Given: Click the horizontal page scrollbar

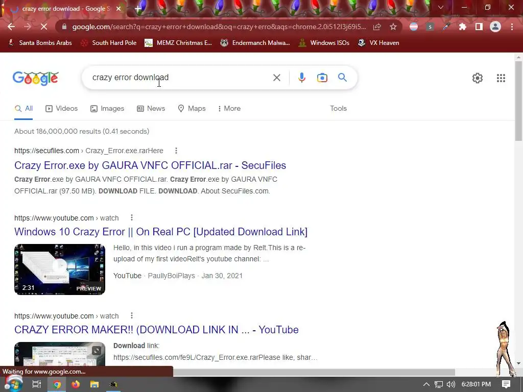Looking at the screenshot, I should (x=314, y=372).
